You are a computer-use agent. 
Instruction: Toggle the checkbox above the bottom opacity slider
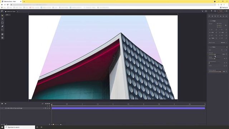tap(224, 66)
